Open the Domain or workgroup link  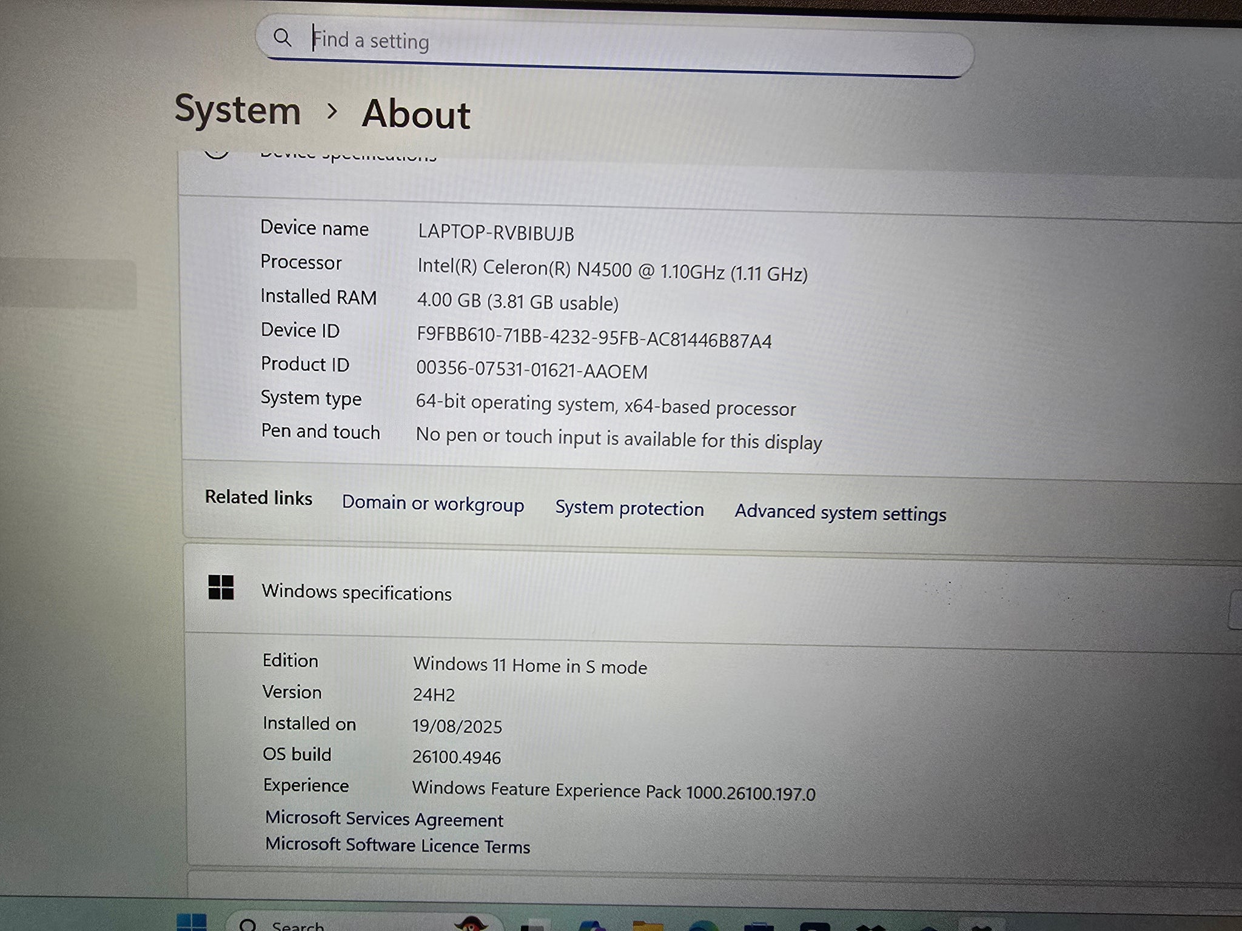pos(432,504)
